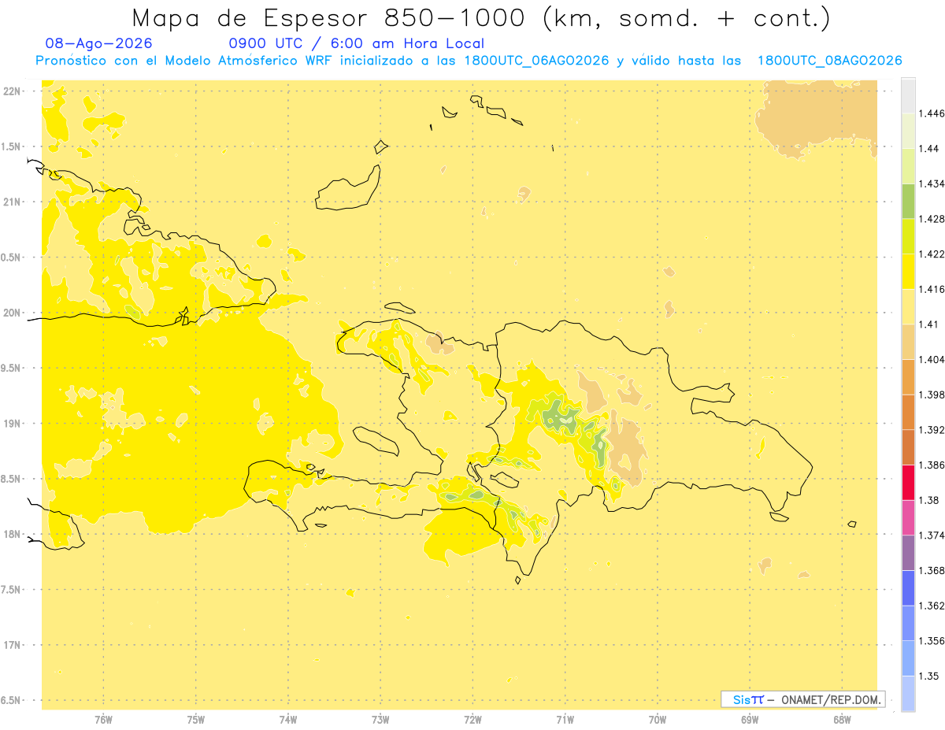The image size is (945, 730).
Task: Click the colorbar value '1.356'
Action: (x=932, y=641)
